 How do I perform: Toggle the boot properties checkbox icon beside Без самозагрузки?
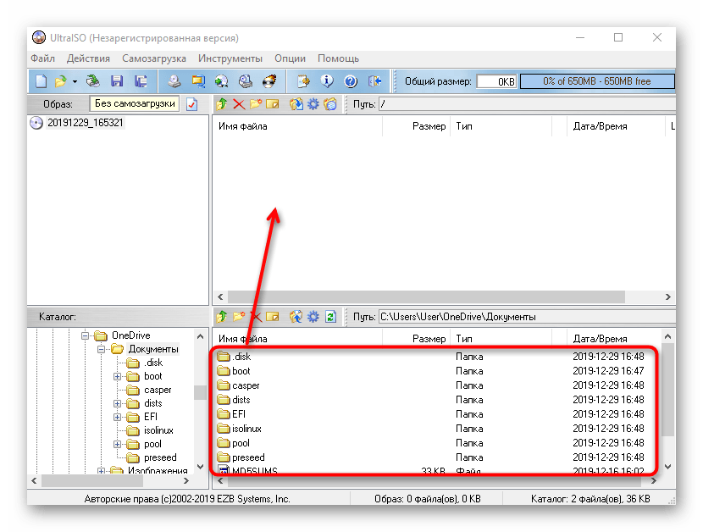pyautogui.click(x=192, y=104)
